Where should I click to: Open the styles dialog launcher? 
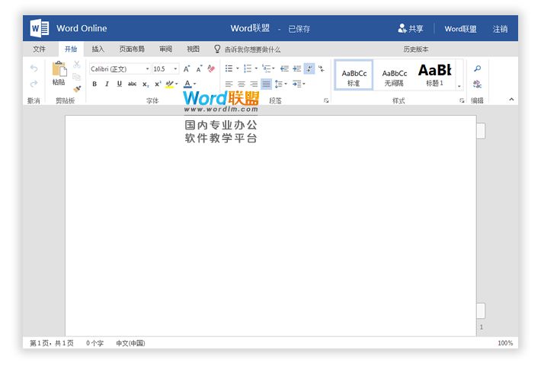(462, 100)
